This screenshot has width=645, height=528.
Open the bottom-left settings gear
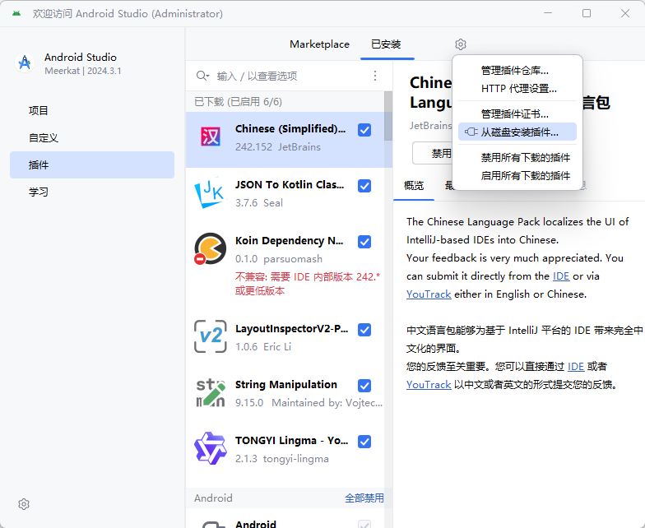tap(24, 504)
